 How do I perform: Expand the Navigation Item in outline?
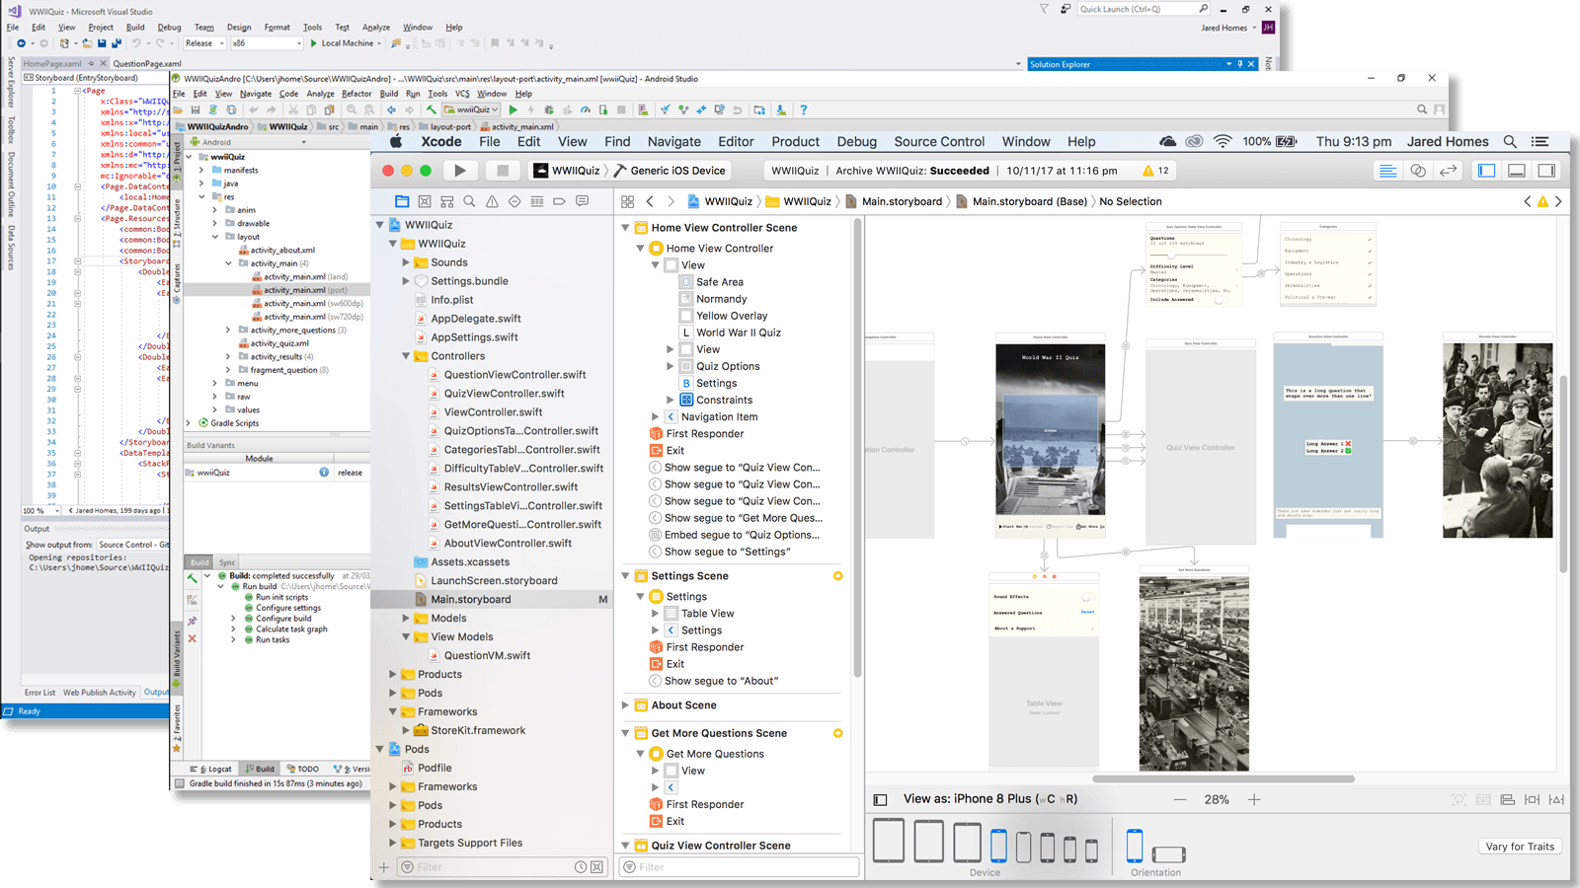coord(655,417)
